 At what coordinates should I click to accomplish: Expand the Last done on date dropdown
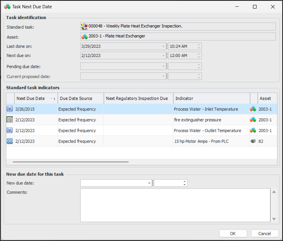(x=163, y=47)
